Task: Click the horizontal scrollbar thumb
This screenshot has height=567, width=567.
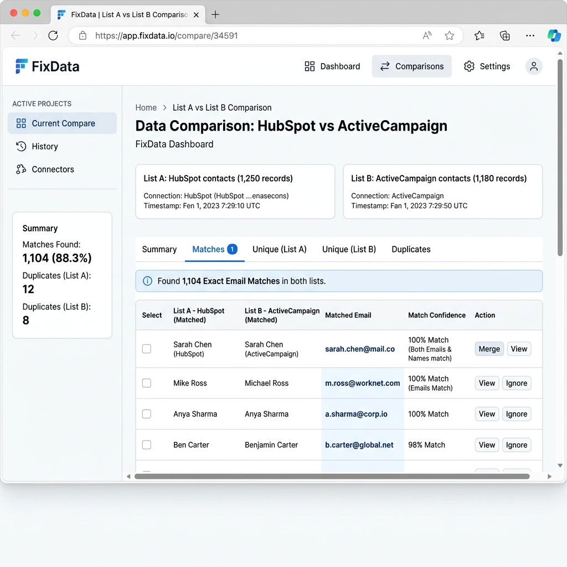Action: coord(332,476)
